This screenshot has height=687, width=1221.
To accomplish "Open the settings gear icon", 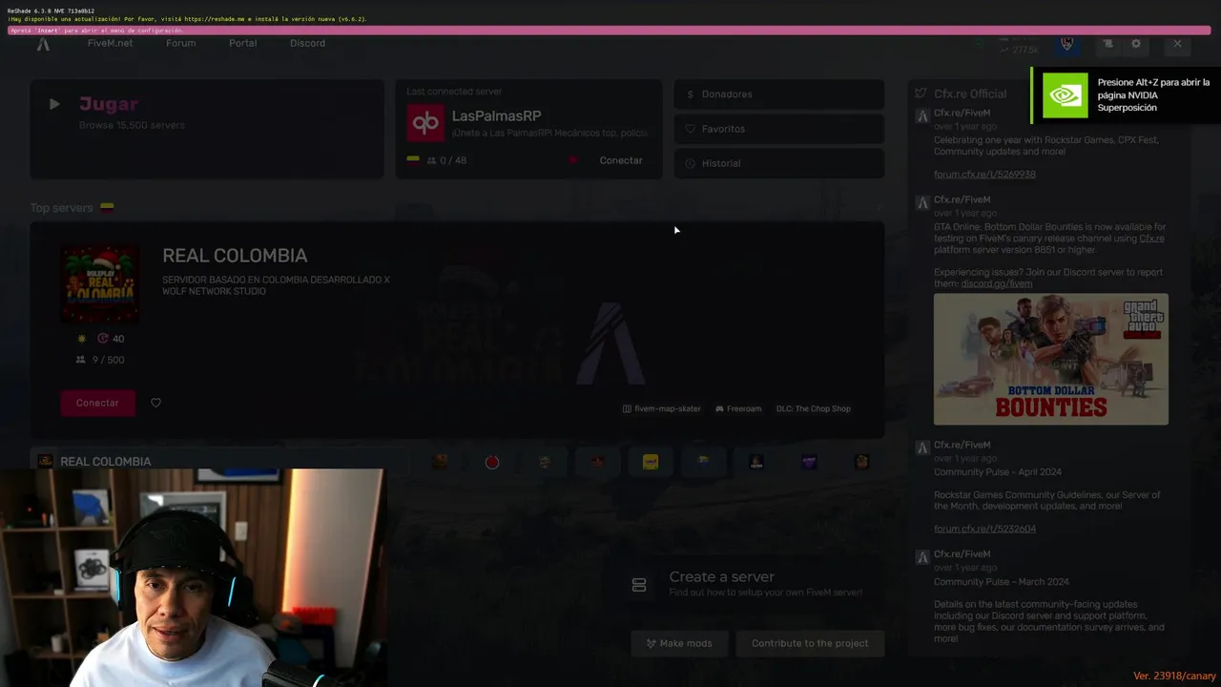I will [1135, 44].
